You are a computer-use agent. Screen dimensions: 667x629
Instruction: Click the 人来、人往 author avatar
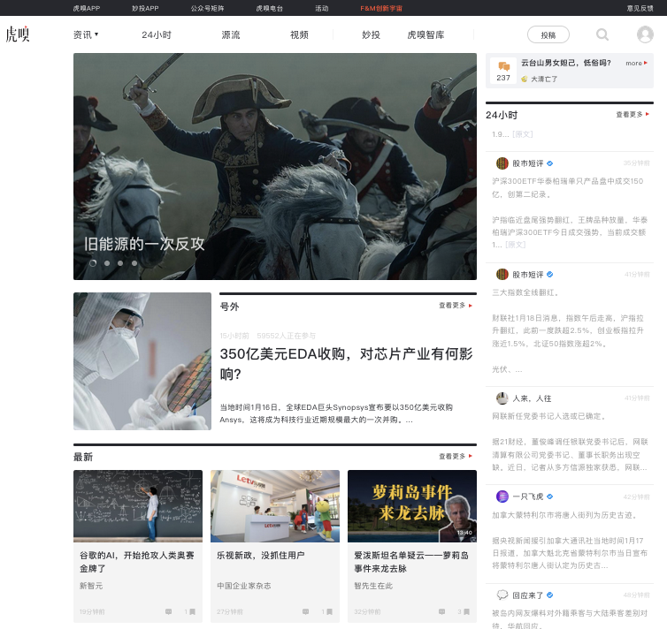(502, 398)
